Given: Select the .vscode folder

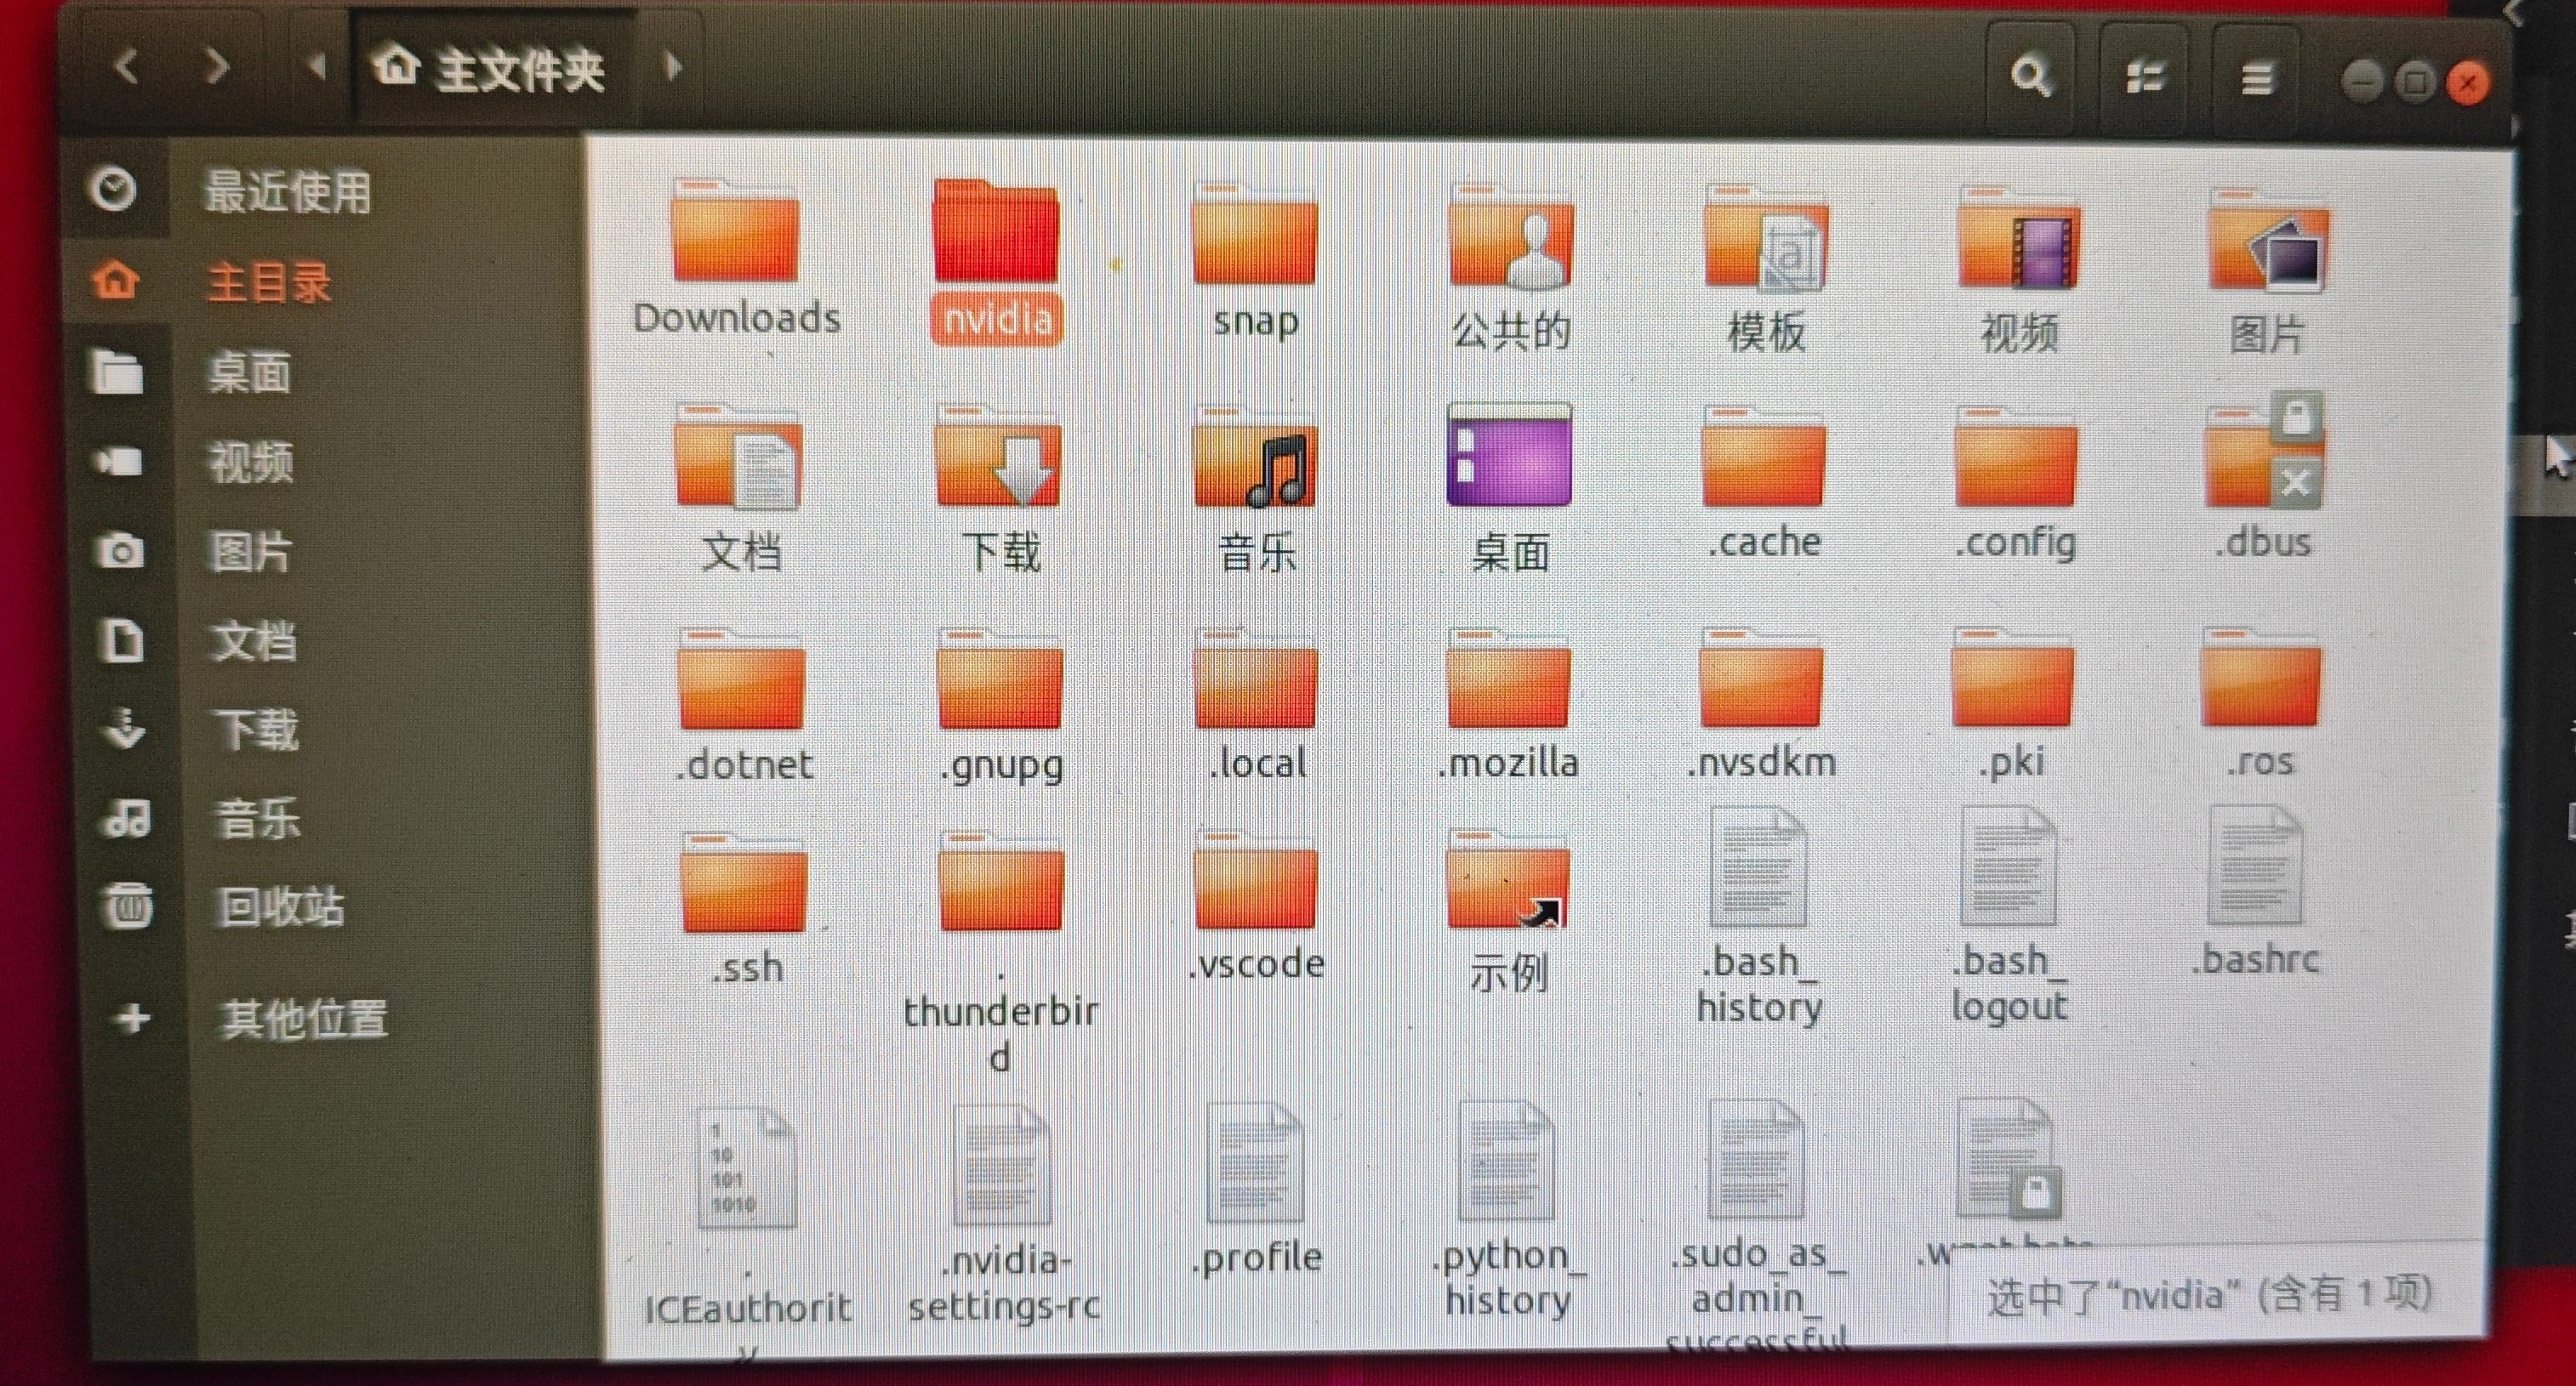Looking at the screenshot, I should [1256, 884].
